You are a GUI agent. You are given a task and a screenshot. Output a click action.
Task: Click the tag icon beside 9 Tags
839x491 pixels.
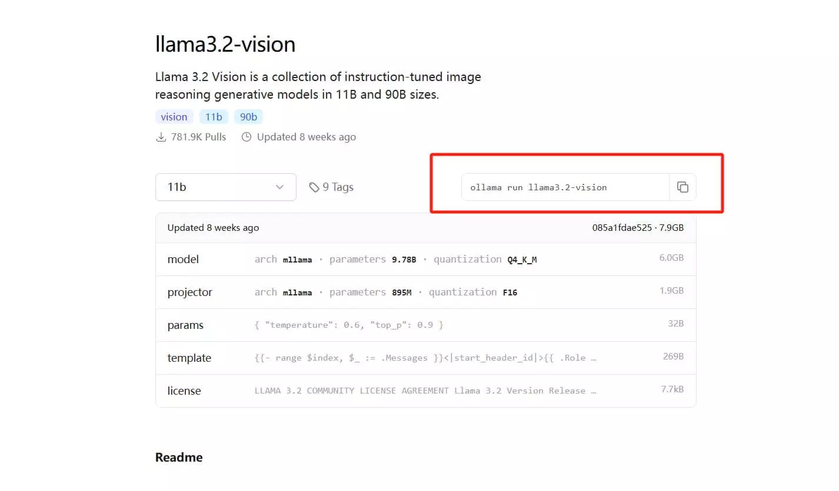click(x=314, y=187)
